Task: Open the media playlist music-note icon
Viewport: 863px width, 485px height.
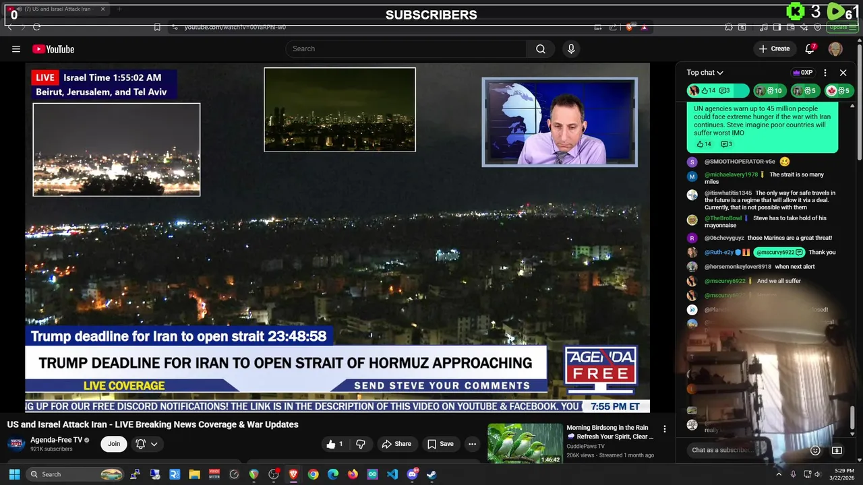Action: click(x=763, y=27)
